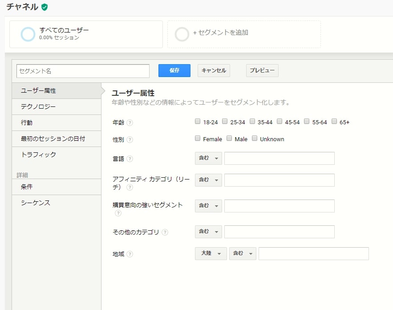393x310 pixels.
Task: Open the help icon next to 性別
Action: 130,139
